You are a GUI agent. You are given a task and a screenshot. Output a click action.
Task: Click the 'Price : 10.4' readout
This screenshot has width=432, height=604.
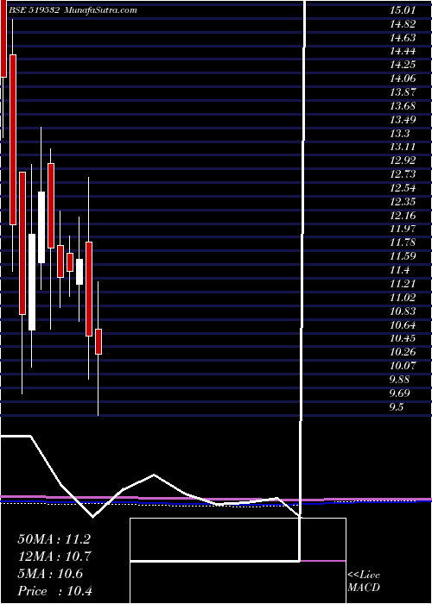pyautogui.click(x=54, y=591)
